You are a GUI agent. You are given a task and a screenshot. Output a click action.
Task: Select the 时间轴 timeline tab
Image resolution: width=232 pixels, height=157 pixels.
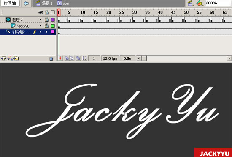coord(10,3)
